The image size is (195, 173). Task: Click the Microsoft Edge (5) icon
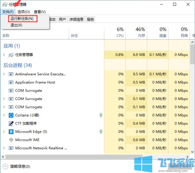click(x=11, y=132)
